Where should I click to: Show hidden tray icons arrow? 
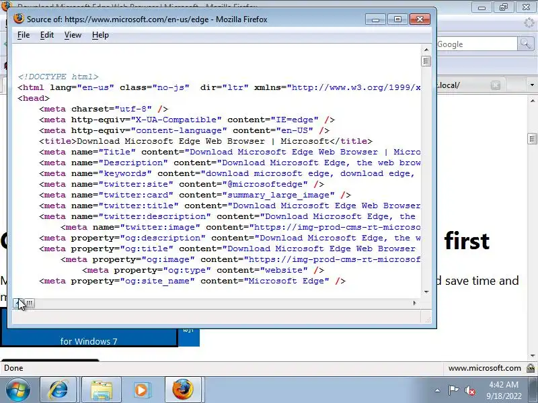438,390
